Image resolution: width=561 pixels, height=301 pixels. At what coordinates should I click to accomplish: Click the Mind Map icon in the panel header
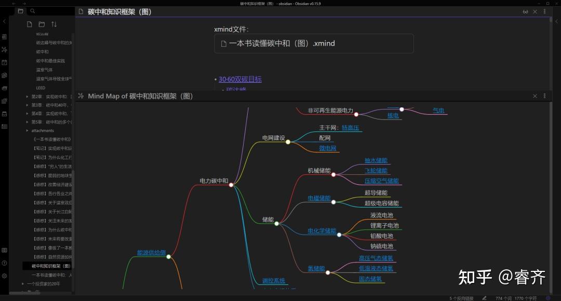click(81, 96)
